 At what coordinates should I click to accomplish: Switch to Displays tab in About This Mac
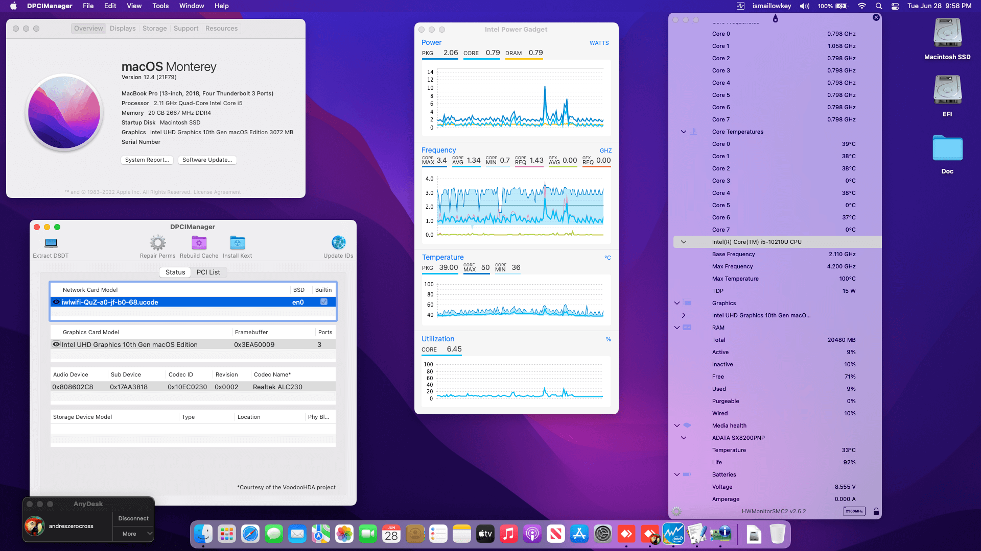tap(123, 29)
